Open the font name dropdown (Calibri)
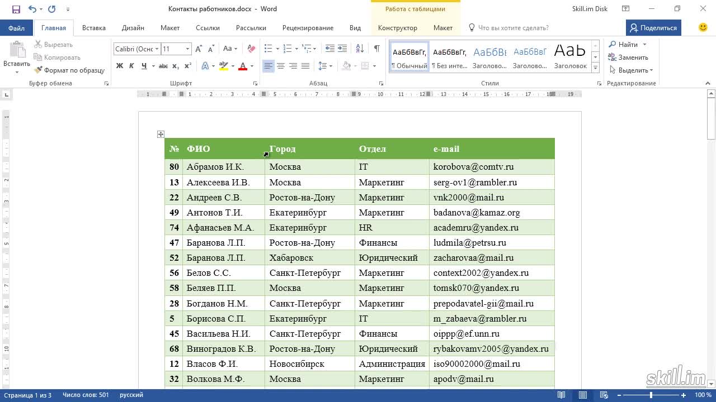716x402 pixels. [x=157, y=49]
